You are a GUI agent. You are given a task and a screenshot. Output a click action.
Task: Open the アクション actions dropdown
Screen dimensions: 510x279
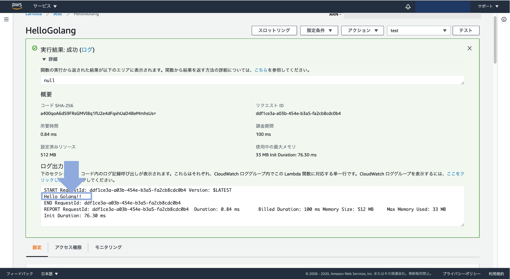coord(362,31)
